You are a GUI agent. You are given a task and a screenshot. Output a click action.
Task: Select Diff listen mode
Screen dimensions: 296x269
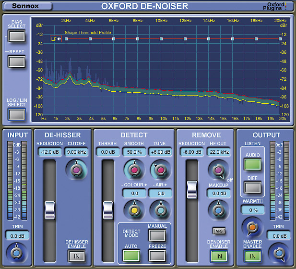click(x=252, y=187)
